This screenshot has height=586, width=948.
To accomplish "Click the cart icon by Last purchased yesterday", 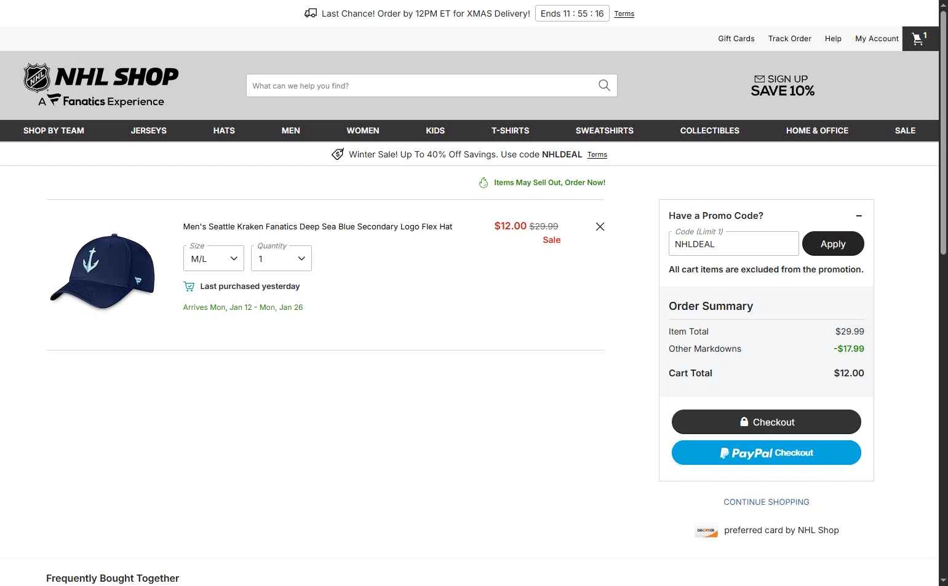I will 189,287.
